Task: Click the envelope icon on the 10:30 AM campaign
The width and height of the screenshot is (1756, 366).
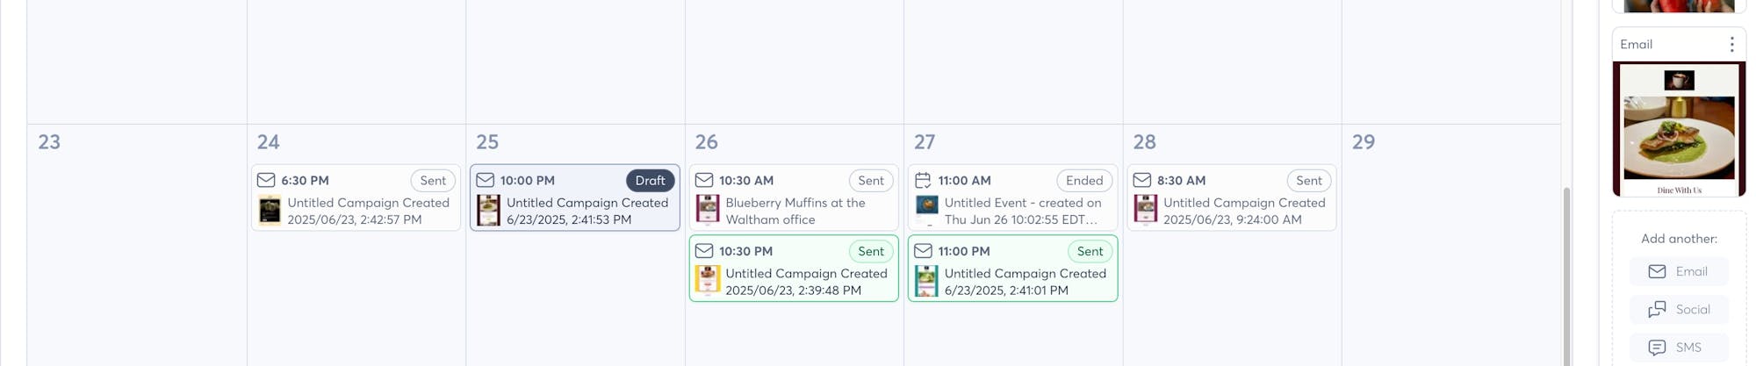Action: [704, 181]
